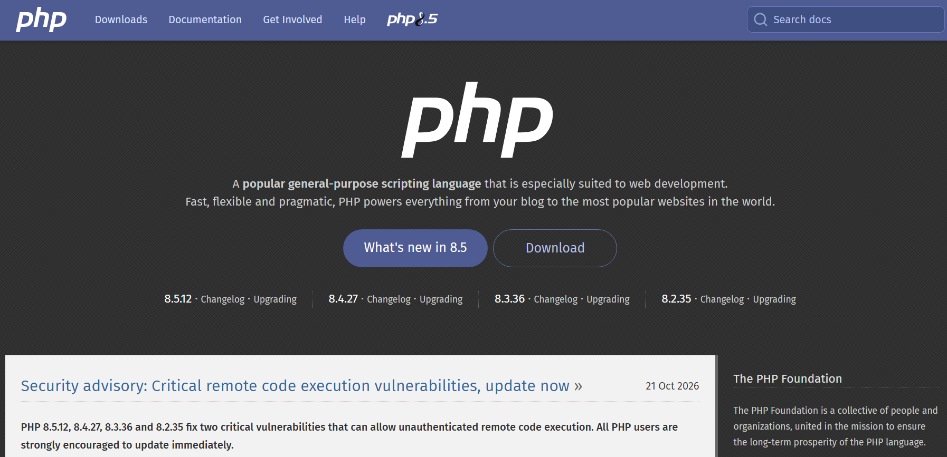Open the Upgrading guide for 8.2.35
The width and height of the screenshot is (947, 457).
774,299
